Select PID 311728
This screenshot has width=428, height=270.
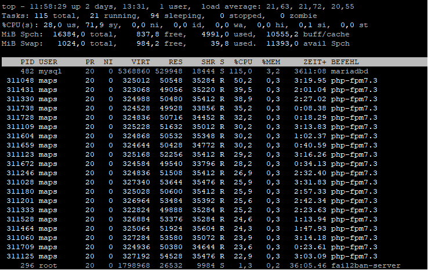coord(20,117)
